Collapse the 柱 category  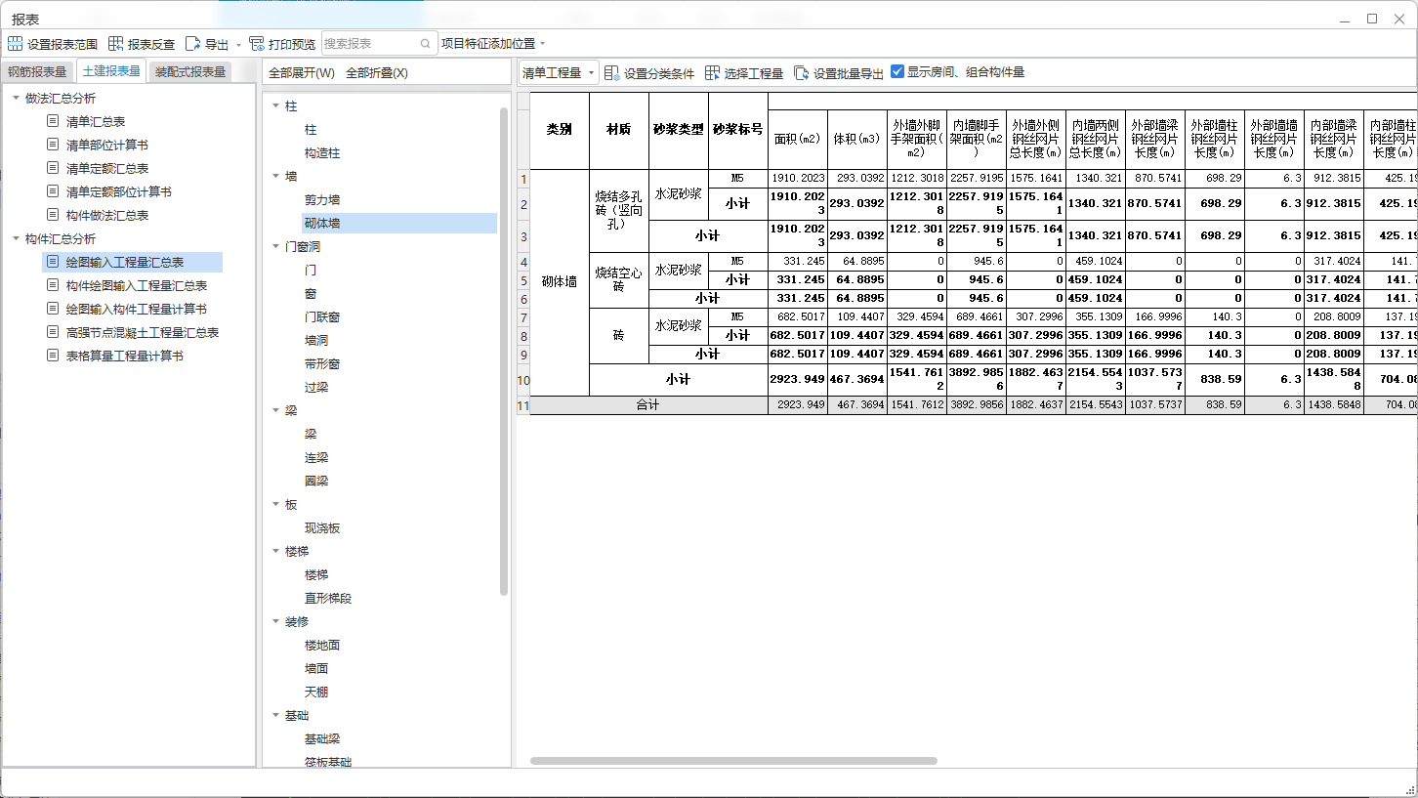pos(275,105)
